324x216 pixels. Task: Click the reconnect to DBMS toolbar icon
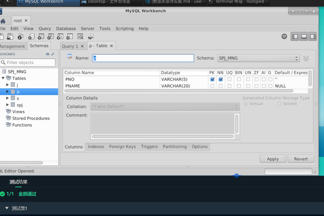click(91, 37)
